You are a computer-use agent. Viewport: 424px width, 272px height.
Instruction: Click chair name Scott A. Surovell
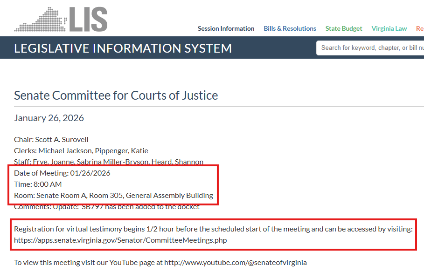point(62,139)
